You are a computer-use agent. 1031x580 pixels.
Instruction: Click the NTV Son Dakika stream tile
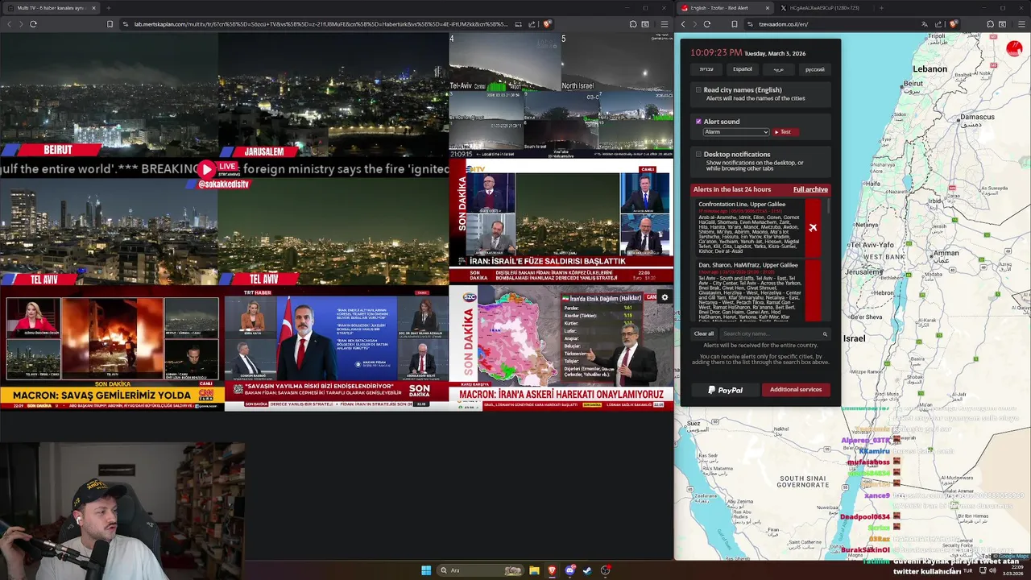(x=561, y=221)
